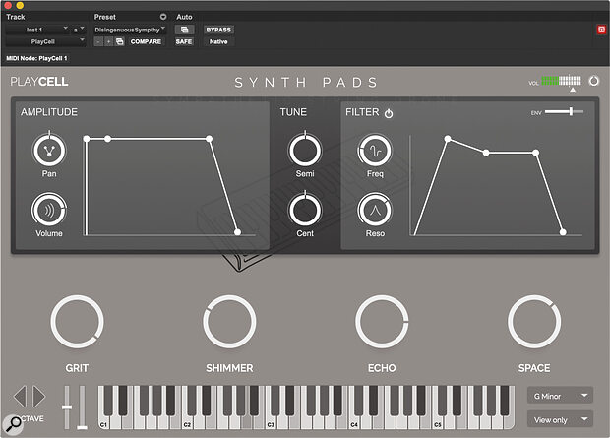This screenshot has width=610, height=438.
Task: Click the AMPLITUDE section title
Action: click(49, 112)
